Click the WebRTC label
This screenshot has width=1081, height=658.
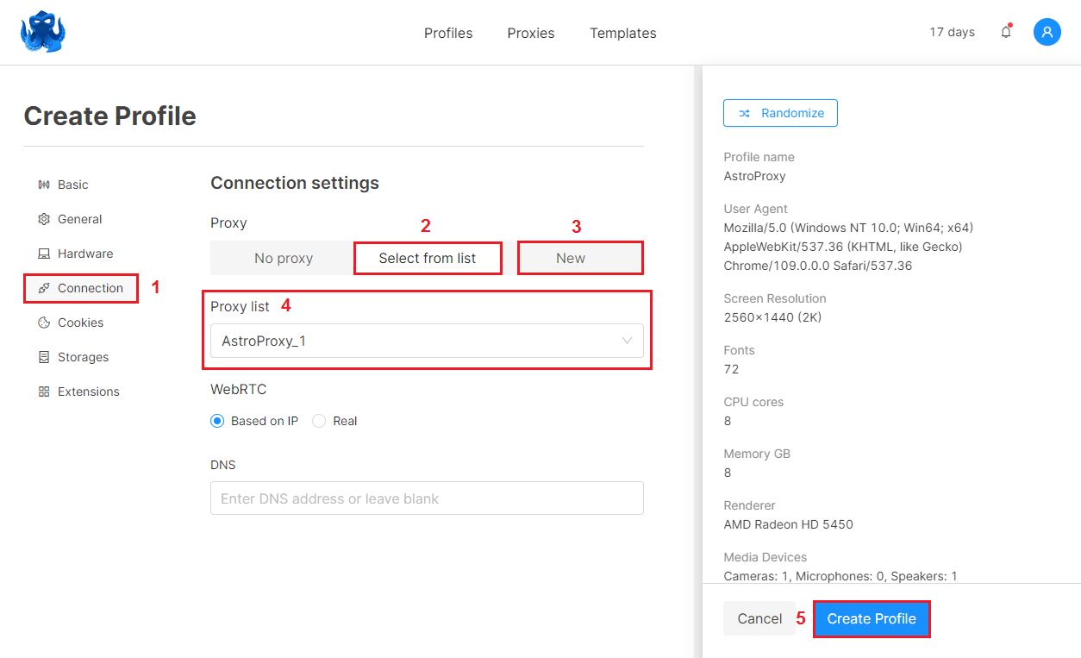(x=239, y=390)
